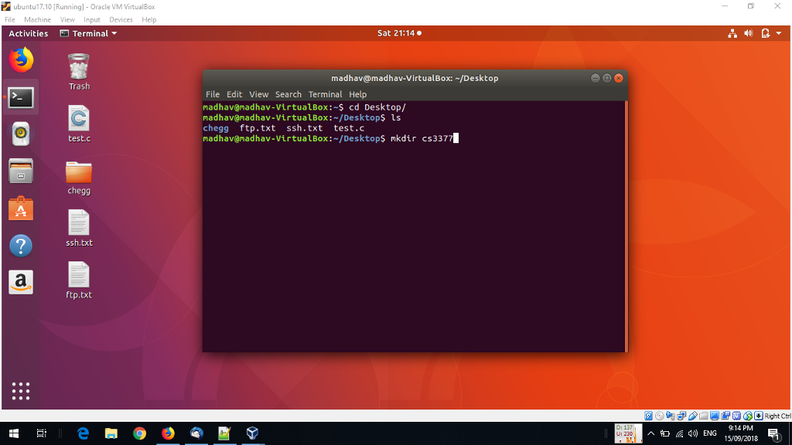Click the Ubuntu network icon in top bar
792x445 pixels.
coord(732,33)
